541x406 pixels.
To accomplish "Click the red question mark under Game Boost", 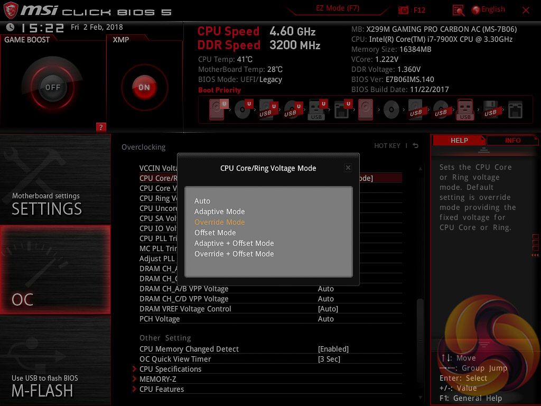I will click(101, 127).
